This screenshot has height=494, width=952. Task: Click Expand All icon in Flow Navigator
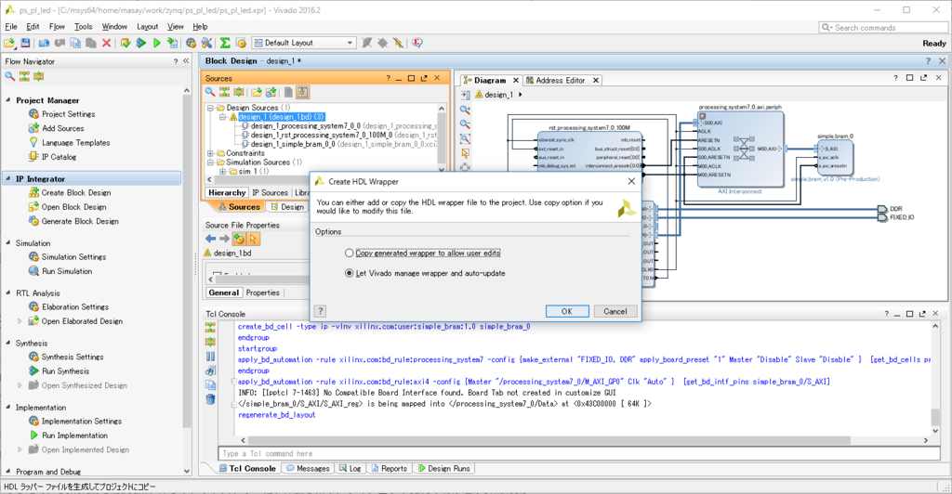click(x=39, y=76)
